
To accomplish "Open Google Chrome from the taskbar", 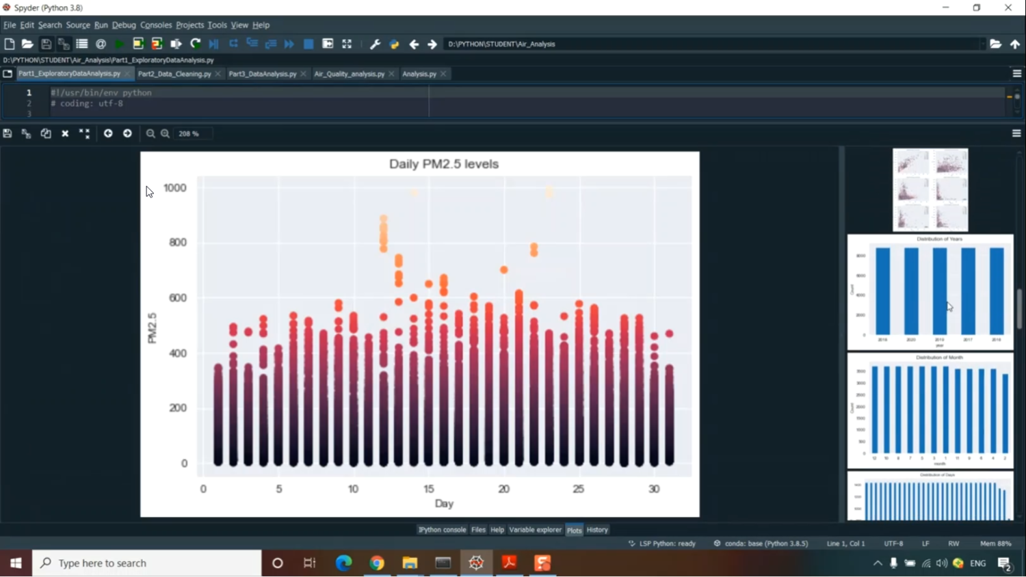I will click(377, 563).
